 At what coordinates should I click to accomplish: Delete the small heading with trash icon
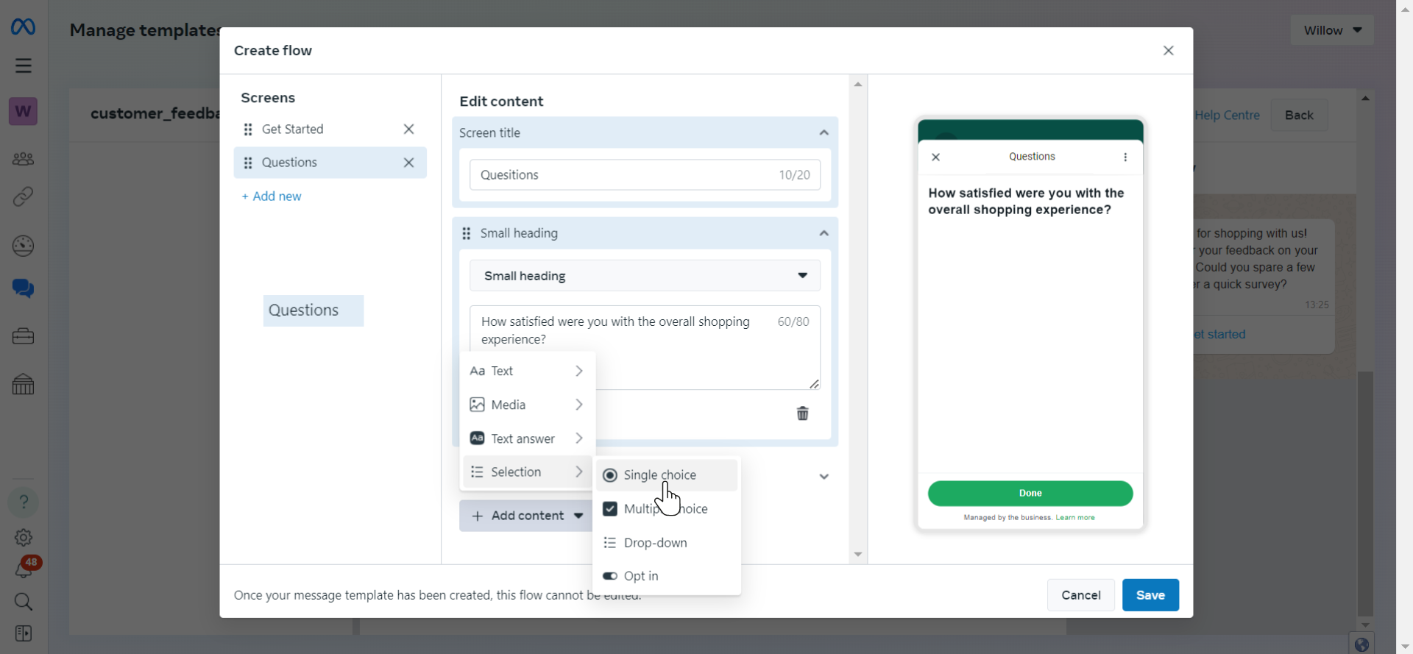[803, 413]
